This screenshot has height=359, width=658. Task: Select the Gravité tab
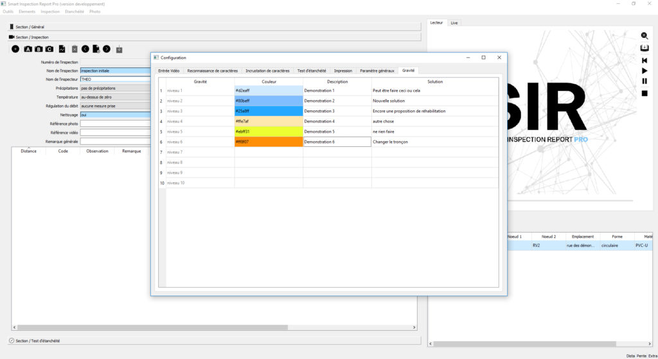click(x=408, y=71)
